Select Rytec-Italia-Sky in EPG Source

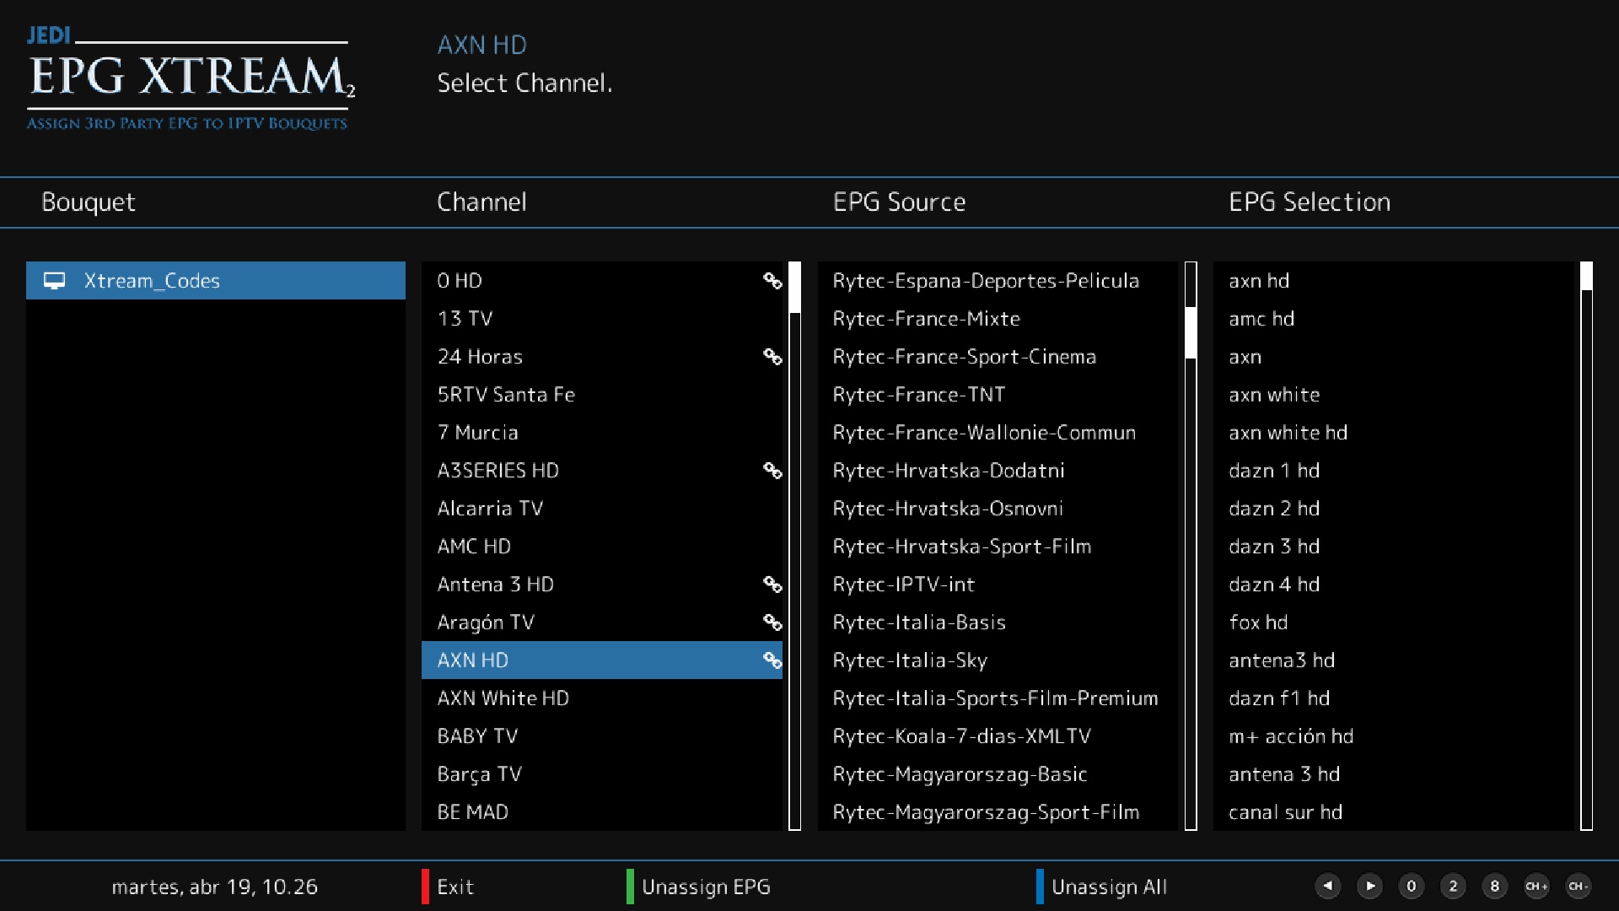pyautogui.click(x=909, y=660)
